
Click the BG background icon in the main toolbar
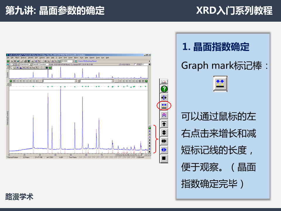pos(52,61)
